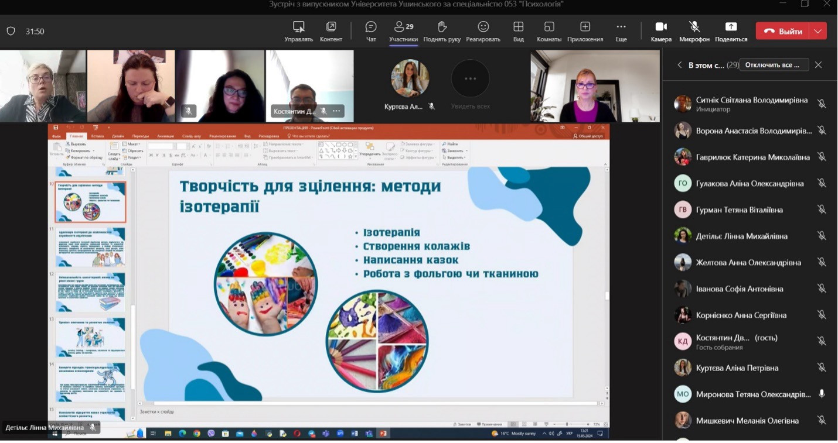Click the Chrome icon in shared taskbar
This screenshot has width=838, height=443.
click(196, 434)
